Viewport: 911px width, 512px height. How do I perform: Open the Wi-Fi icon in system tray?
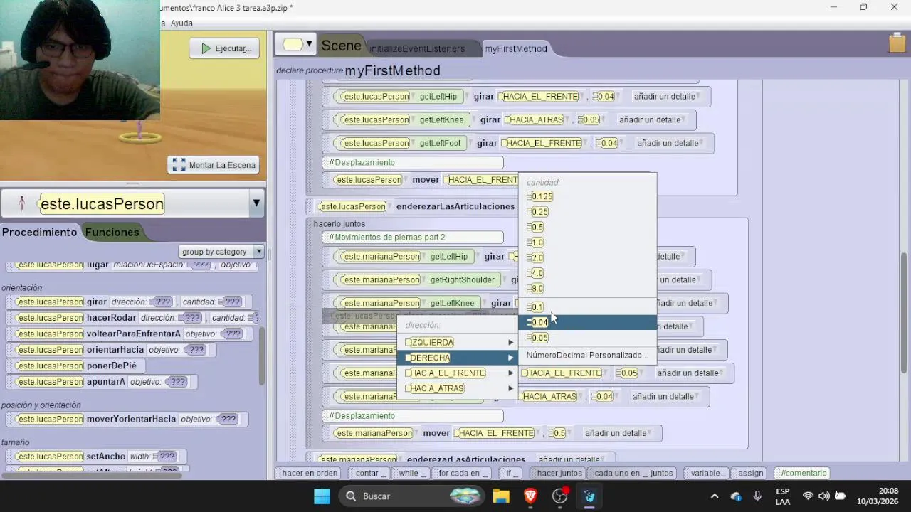pos(808,496)
